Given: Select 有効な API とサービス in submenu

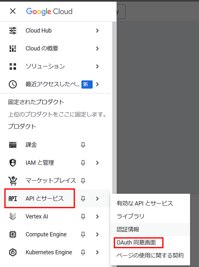Looking at the screenshot, I should click(150, 203).
